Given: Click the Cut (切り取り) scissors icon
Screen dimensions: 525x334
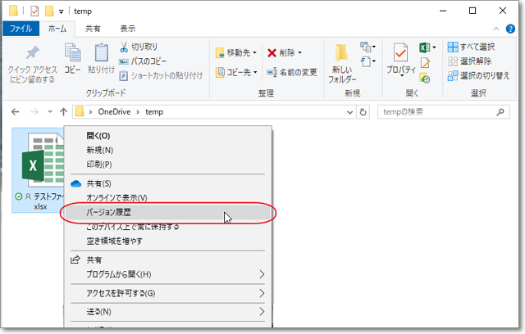Looking at the screenshot, I should pos(124,47).
